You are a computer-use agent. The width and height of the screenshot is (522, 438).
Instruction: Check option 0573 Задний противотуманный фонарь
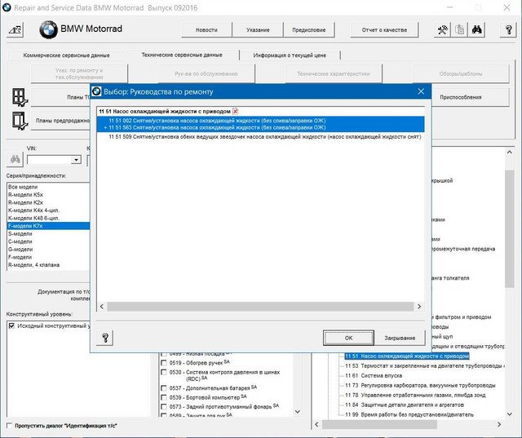coord(163,407)
